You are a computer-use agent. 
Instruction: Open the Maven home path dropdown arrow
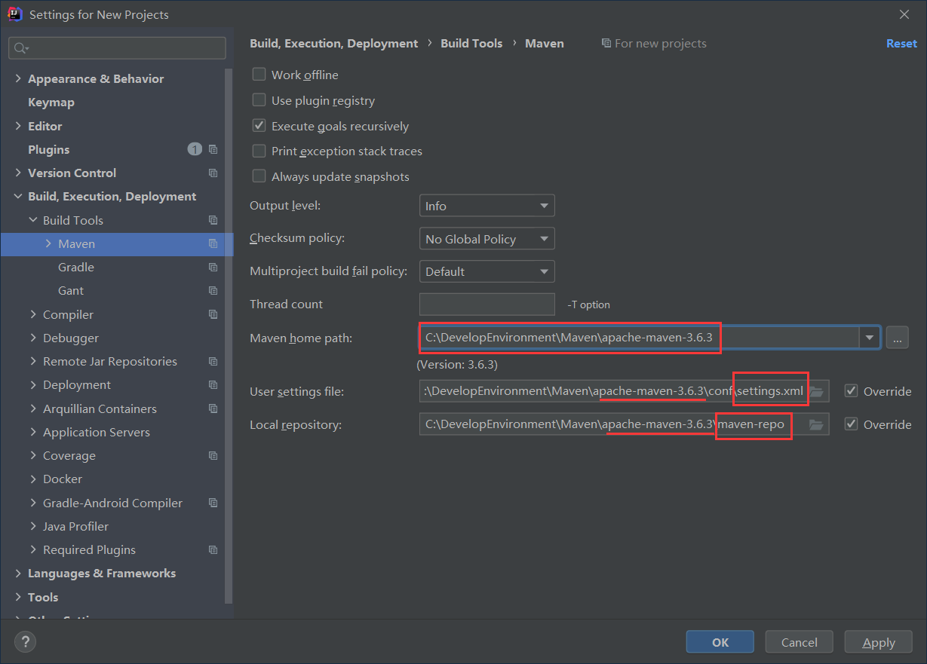870,338
